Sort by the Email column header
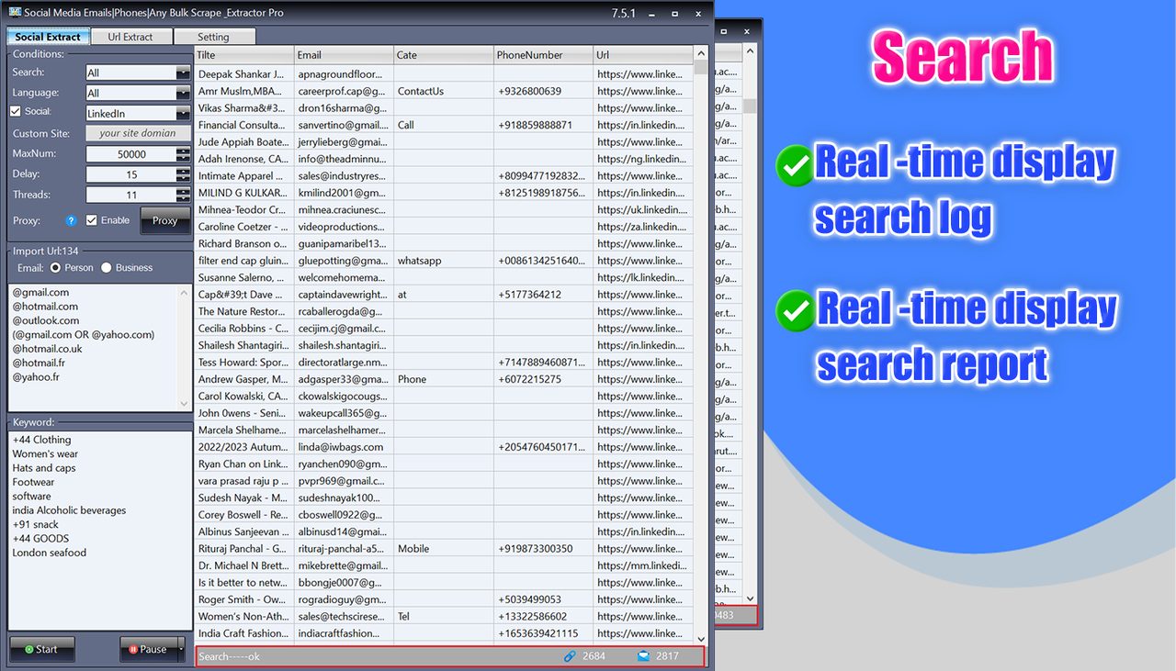Screen dimensions: 1176x671 pyautogui.click(x=345, y=55)
